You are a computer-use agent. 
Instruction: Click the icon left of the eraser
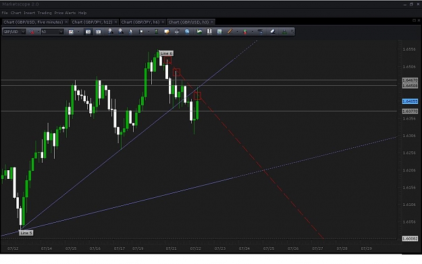click(x=260, y=32)
